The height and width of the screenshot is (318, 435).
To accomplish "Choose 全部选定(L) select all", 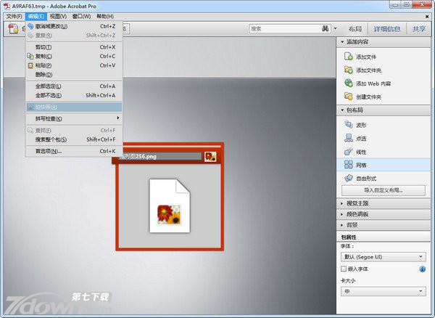I will point(74,86).
